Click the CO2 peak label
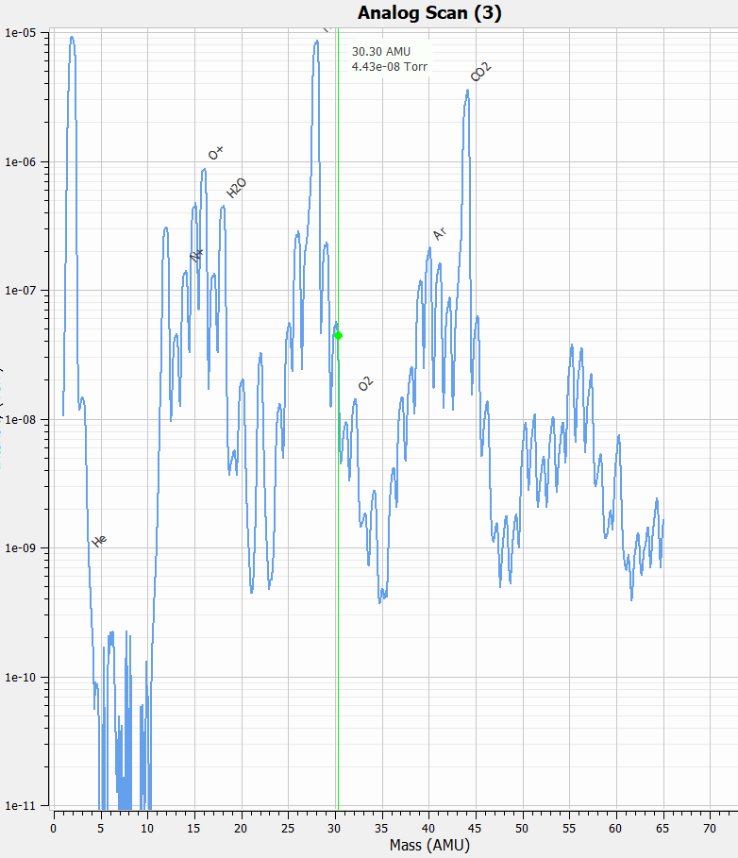This screenshot has height=858, width=738. coord(481,73)
